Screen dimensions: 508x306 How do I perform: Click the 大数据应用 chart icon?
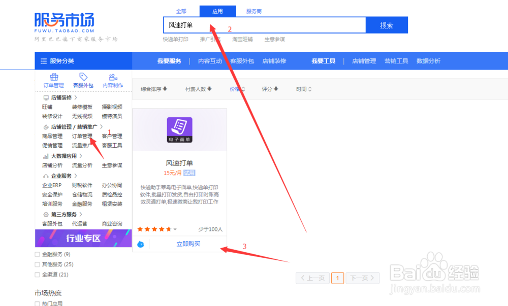tap(46, 156)
